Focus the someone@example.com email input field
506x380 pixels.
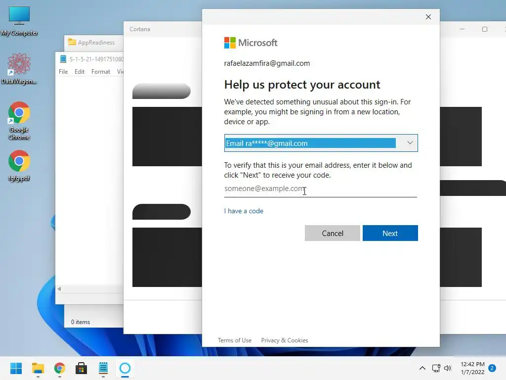click(x=320, y=189)
